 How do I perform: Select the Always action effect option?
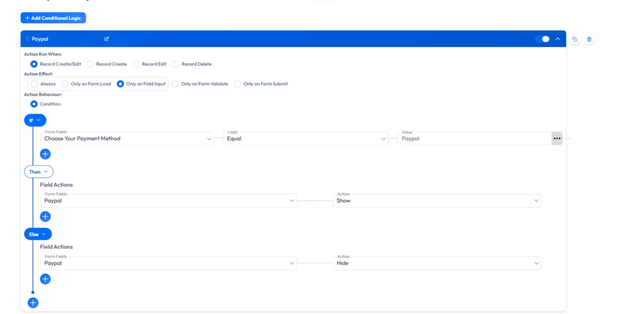click(35, 84)
